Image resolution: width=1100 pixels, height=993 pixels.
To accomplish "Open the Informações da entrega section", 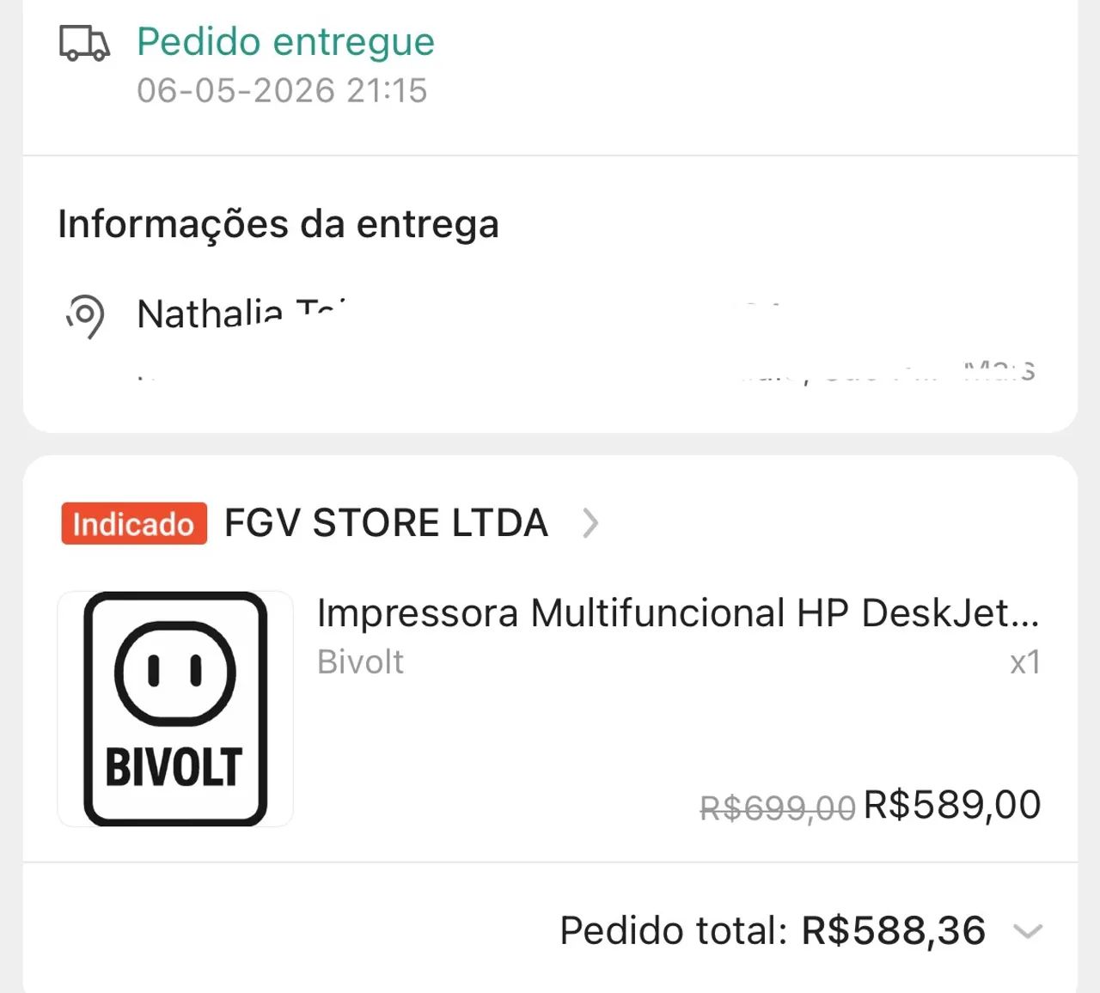I will point(278,224).
